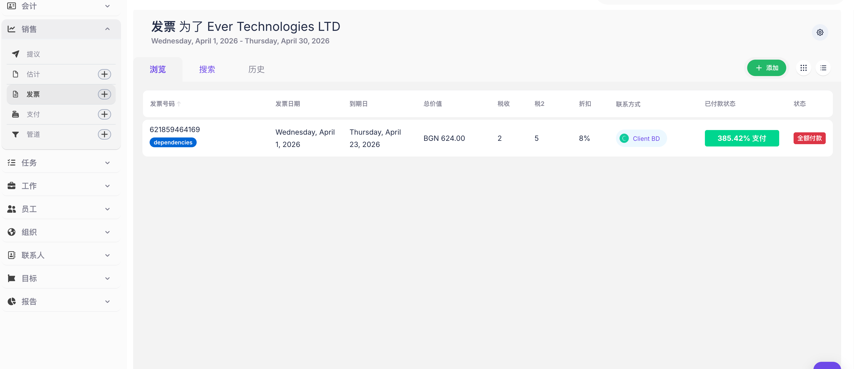Click the Client BD avatar icon
Screen dimensions: 854x369
(624, 139)
